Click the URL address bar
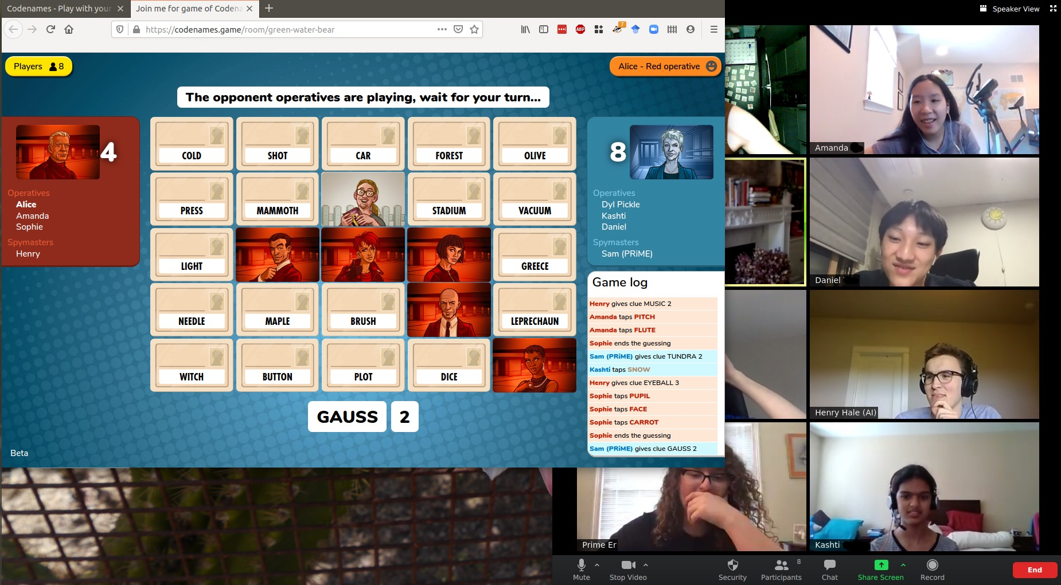The width and height of the screenshot is (1061, 585). pos(287,29)
